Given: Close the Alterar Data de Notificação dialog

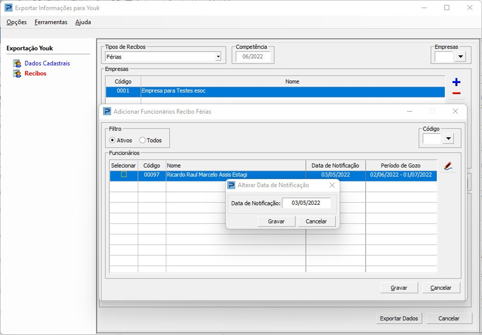Looking at the screenshot, I should [332, 185].
